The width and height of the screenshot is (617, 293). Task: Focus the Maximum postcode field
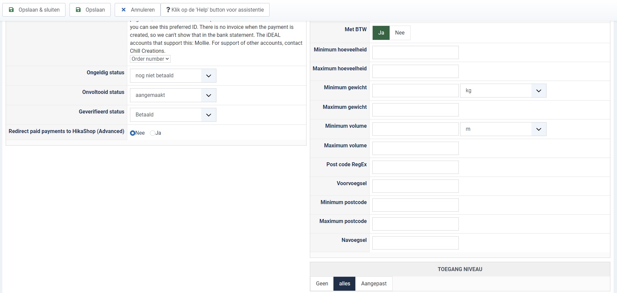click(415, 224)
